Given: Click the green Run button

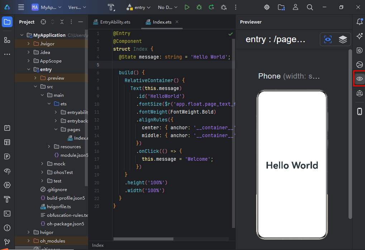Looking at the screenshot, I should tap(187, 7).
